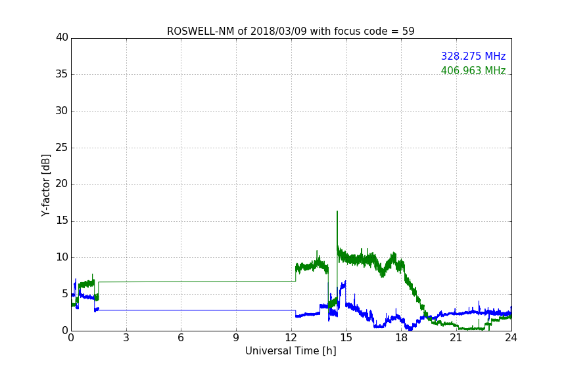568x378 pixels.
Task: Click the 'Universal Time [h]' axis label
Action: [291, 351]
